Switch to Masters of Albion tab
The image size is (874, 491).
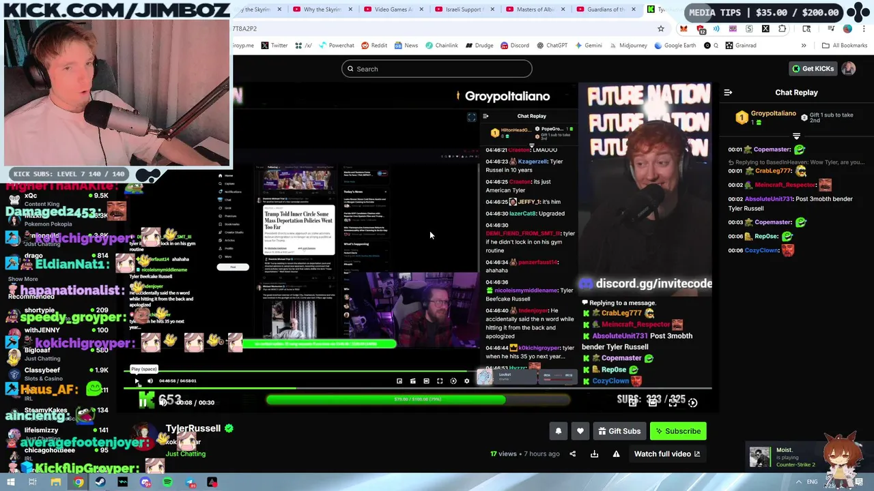tap(536, 10)
